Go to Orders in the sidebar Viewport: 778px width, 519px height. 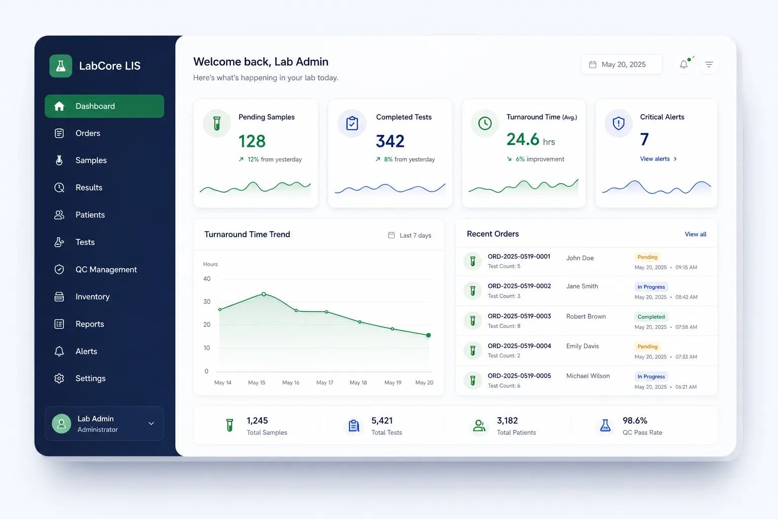[x=104, y=133]
